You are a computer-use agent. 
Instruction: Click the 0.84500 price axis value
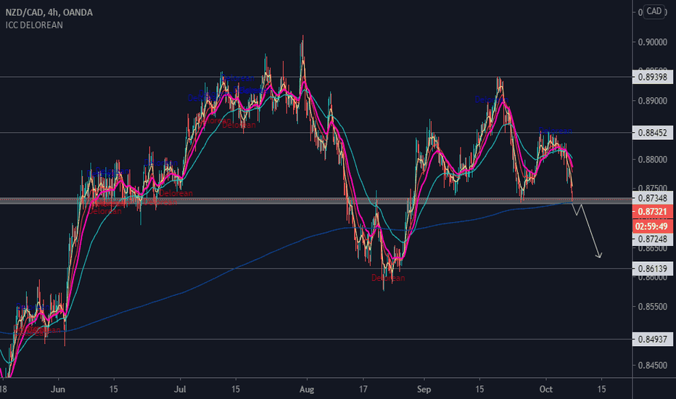(x=652, y=366)
